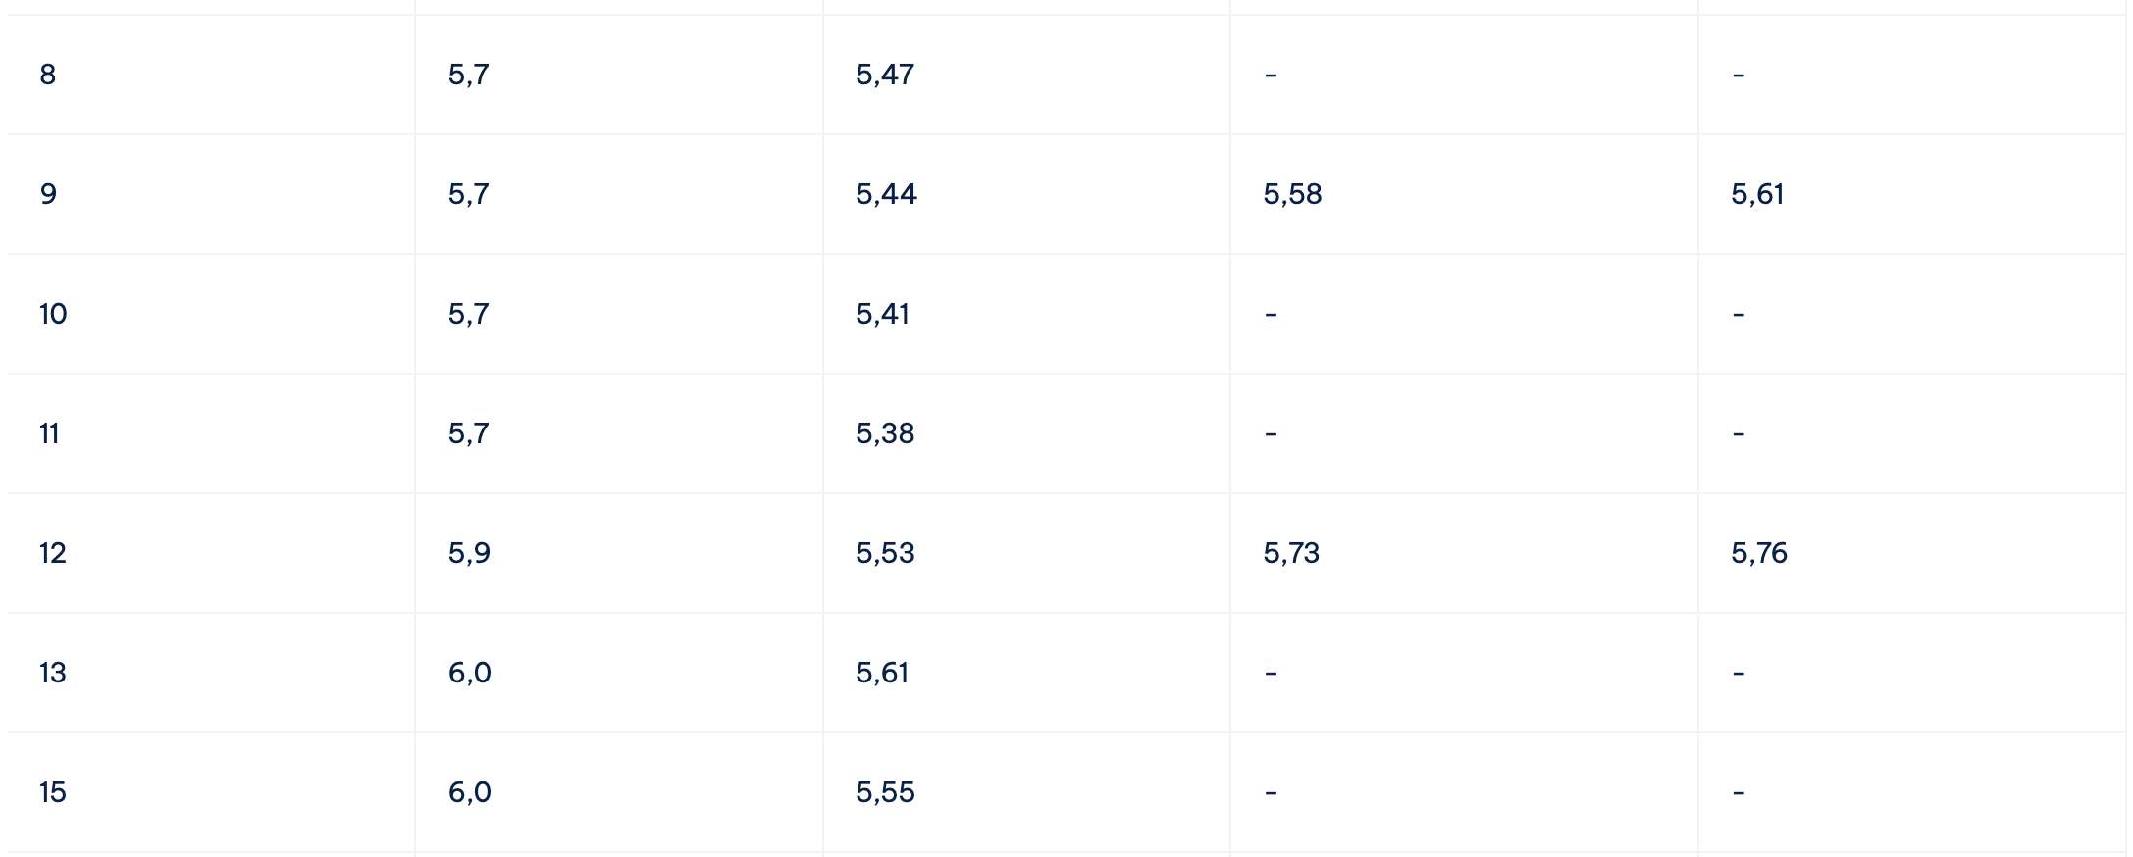Select the cell showing row number 8

click(x=211, y=75)
